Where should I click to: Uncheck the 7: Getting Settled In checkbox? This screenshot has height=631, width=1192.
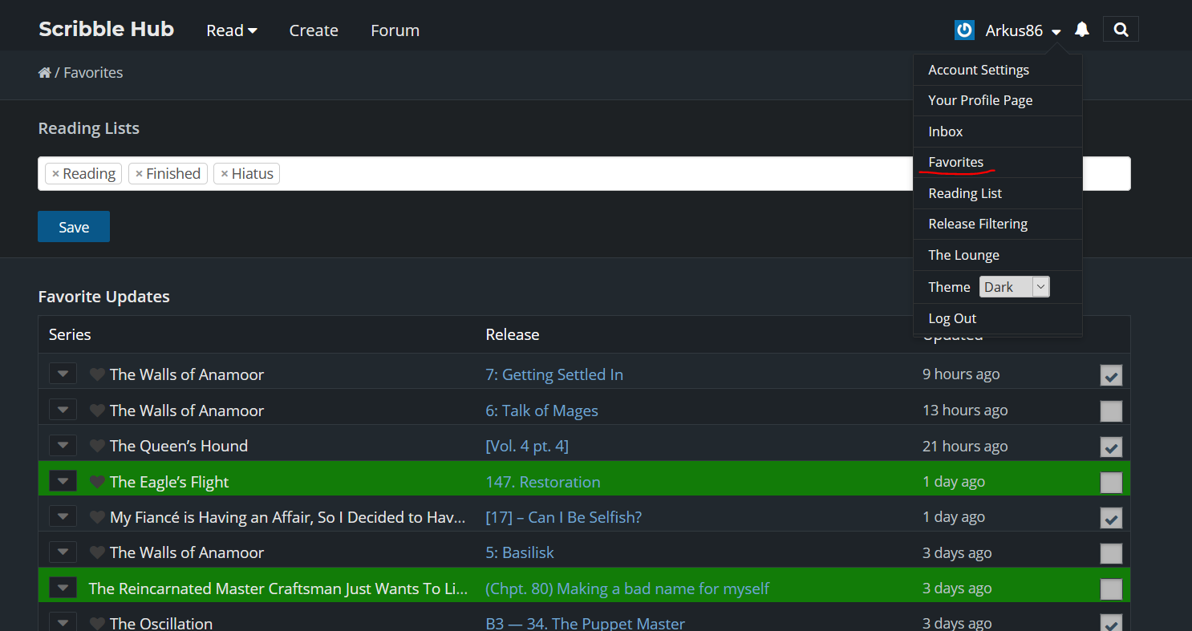(x=1111, y=375)
